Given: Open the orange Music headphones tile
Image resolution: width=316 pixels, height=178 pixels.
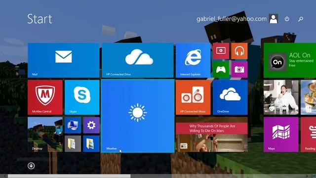Looking at the screenshot, I should point(239,51).
